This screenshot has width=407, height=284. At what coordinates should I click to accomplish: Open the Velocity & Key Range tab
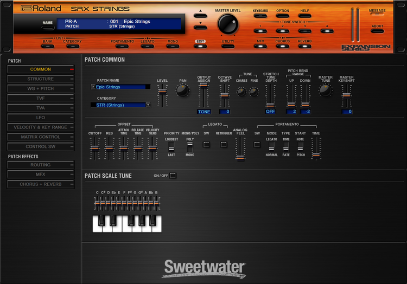coord(41,127)
